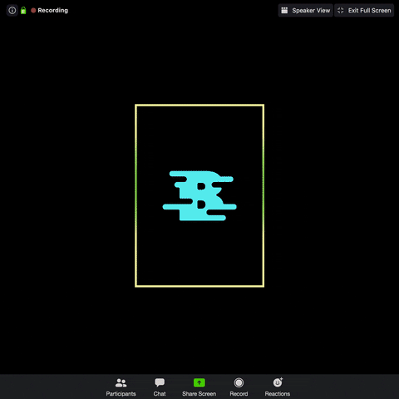Open the Participants panel icon

121,383
